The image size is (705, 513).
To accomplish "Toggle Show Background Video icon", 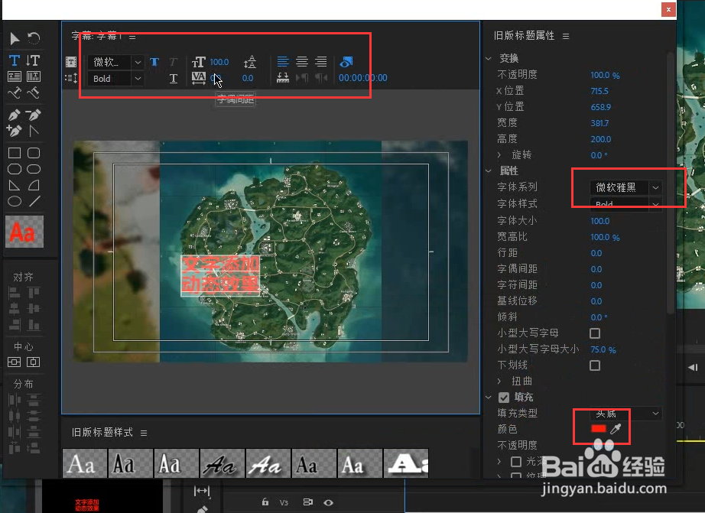I will click(346, 62).
